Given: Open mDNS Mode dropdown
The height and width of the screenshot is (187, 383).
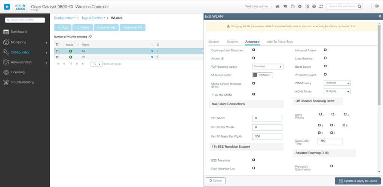Looking at the screenshot, I should [337, 91].
